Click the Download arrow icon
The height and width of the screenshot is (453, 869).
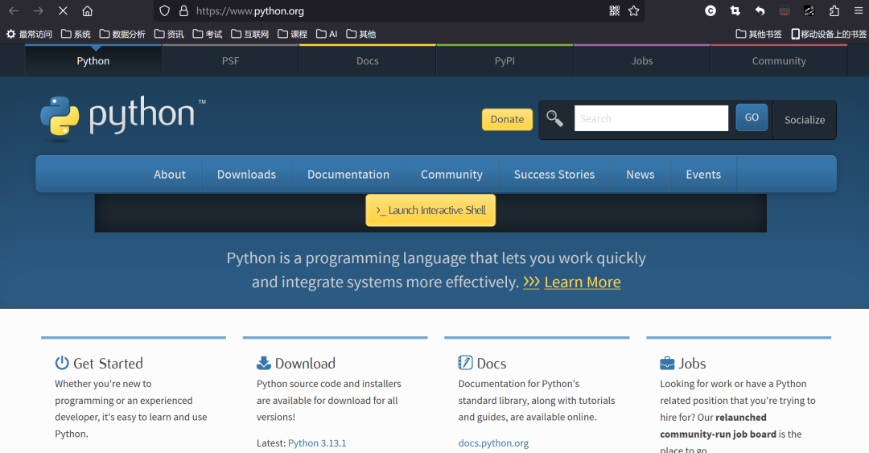point(264,363)
